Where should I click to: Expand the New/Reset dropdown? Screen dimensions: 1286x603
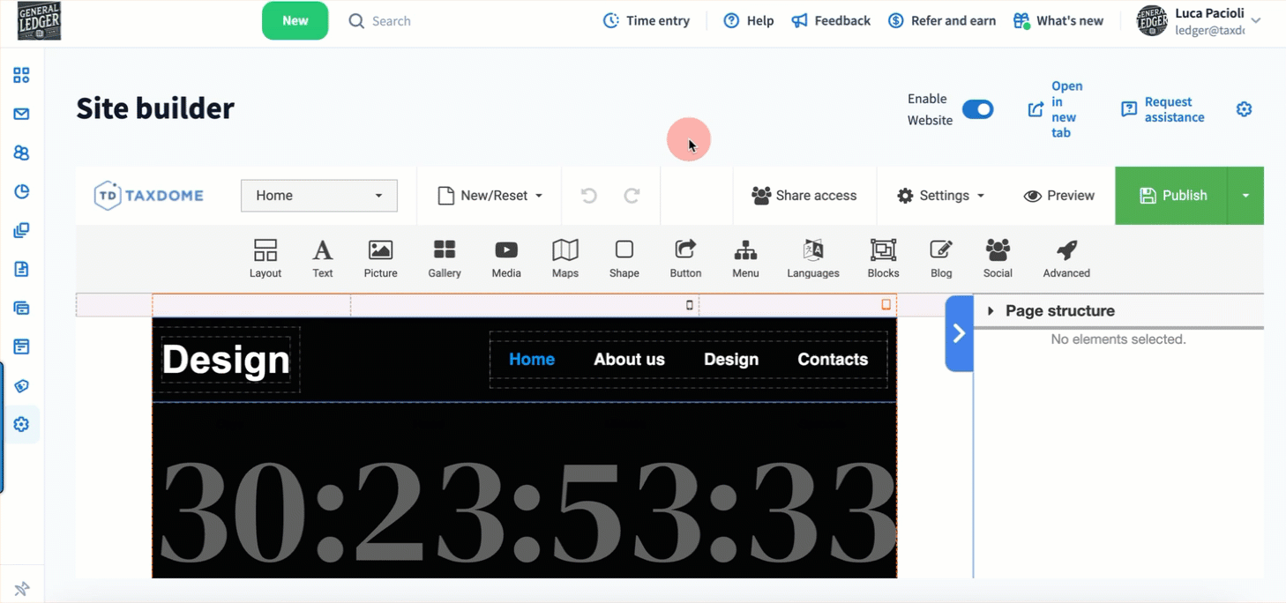(x=490, y=196)
